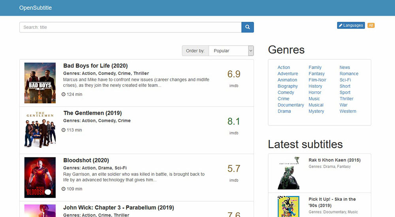
Task: Open The Gentlemen (2019) title link
Action: click(92, 113)
